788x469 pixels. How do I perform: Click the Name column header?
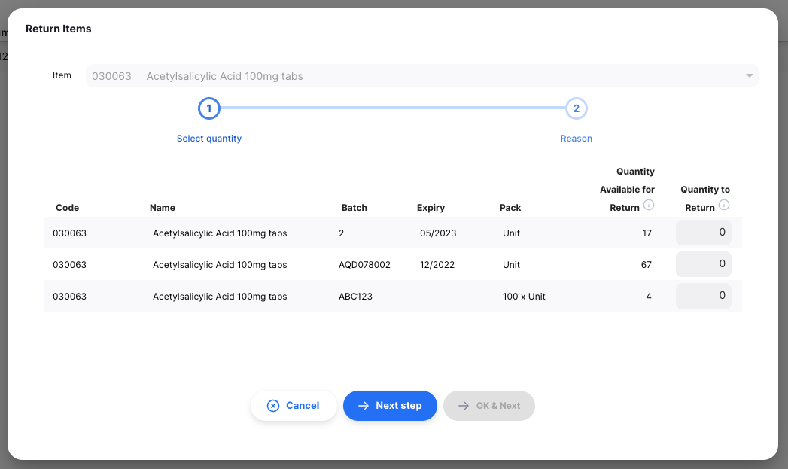pos(162,208)
